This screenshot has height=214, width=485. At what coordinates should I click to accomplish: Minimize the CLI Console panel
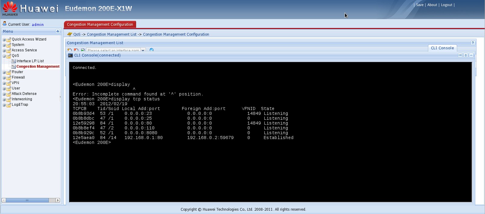click(x=471, y=55)
